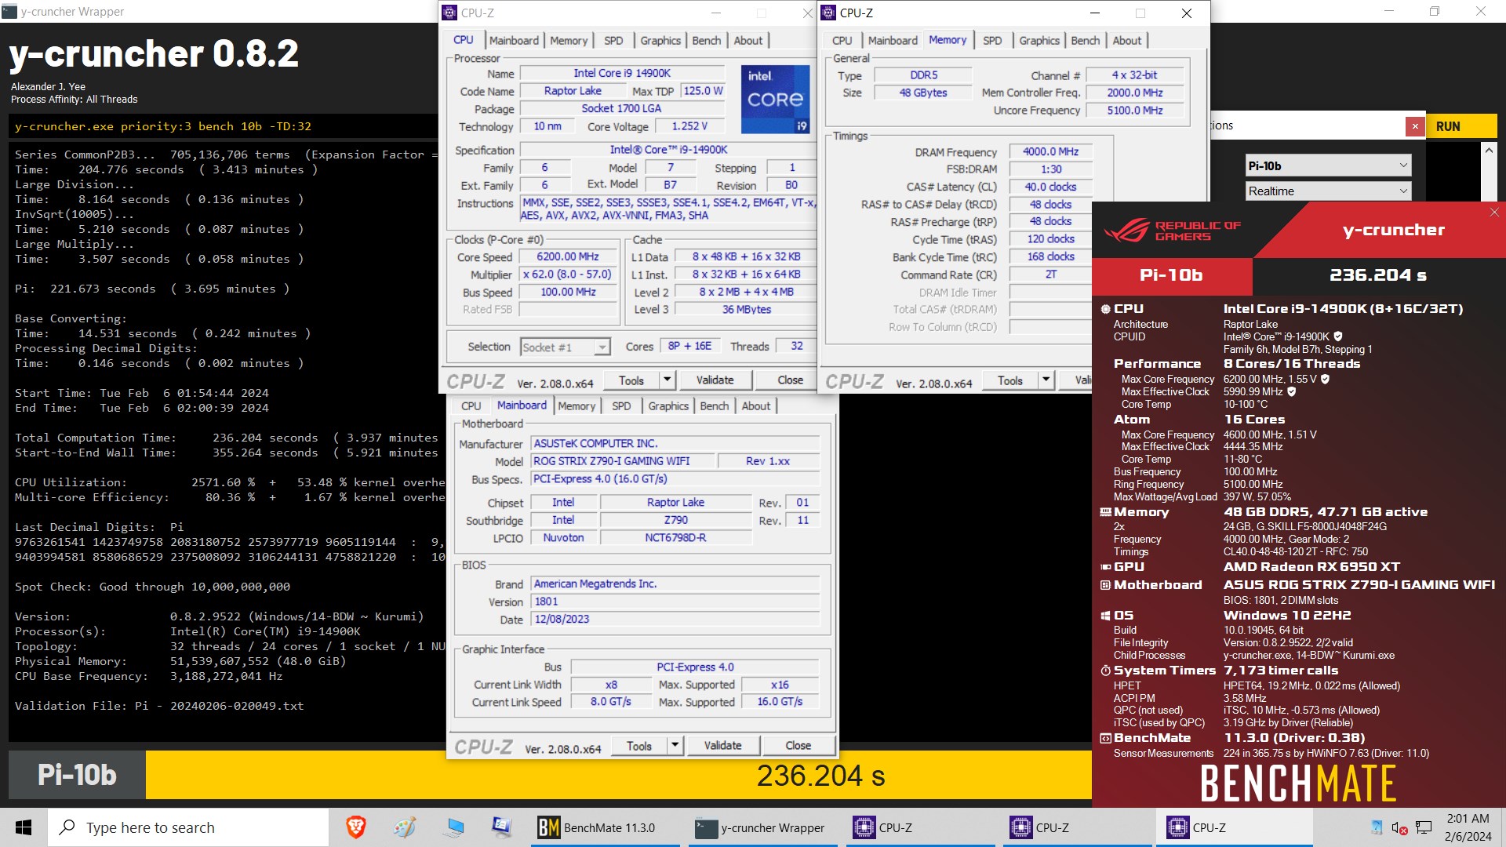Click the network tray icon
Viewport: 1506px width, 847px height.
(x=1424, y=827)
